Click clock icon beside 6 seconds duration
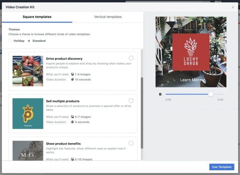 pos(72,122)
